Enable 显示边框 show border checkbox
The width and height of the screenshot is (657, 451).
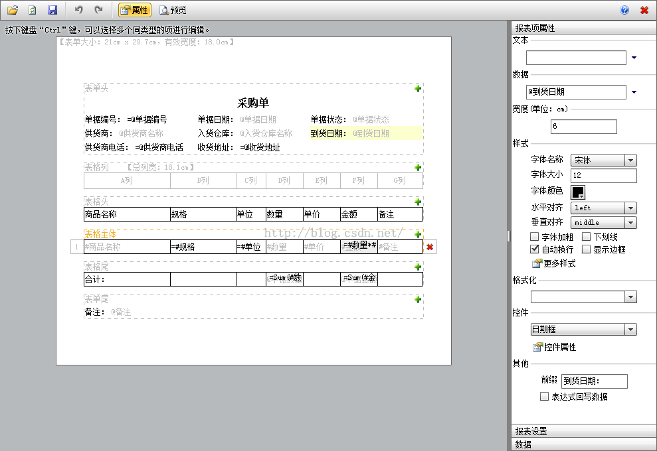(586, 249)
